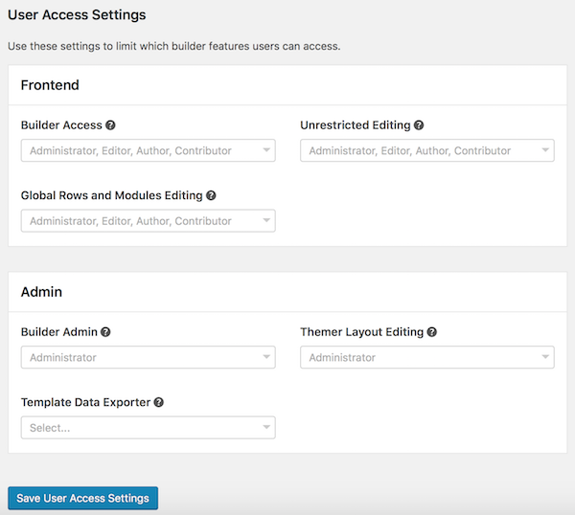The image size is (575, 515).
Task: Click the Unrestricted Editing label text
Action: tap(356, 125)
